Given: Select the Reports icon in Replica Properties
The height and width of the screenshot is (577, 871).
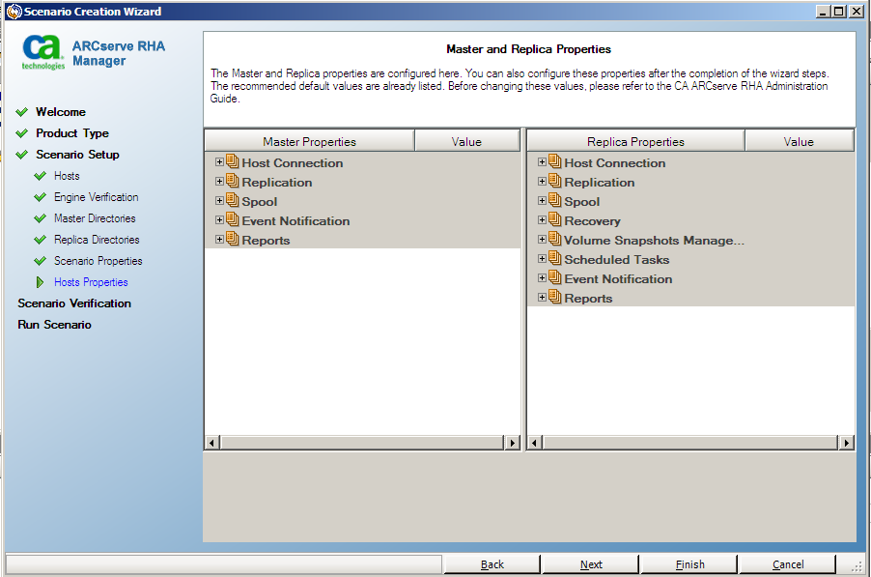Looking at the screenshot, I should point(555,298).
